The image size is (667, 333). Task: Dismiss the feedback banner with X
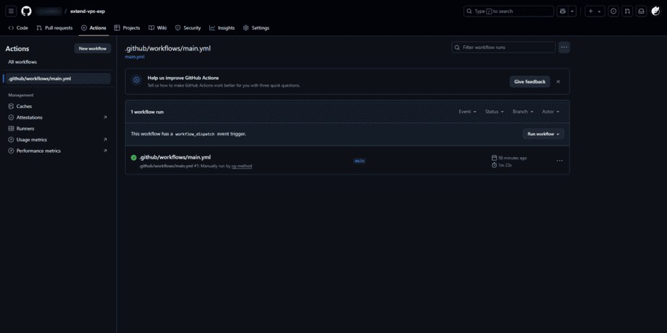(558, 81)
